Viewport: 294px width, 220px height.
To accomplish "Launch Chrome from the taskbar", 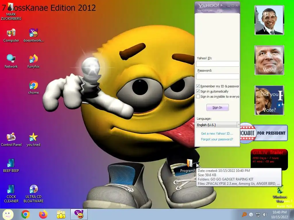I will tap(26, 214).
